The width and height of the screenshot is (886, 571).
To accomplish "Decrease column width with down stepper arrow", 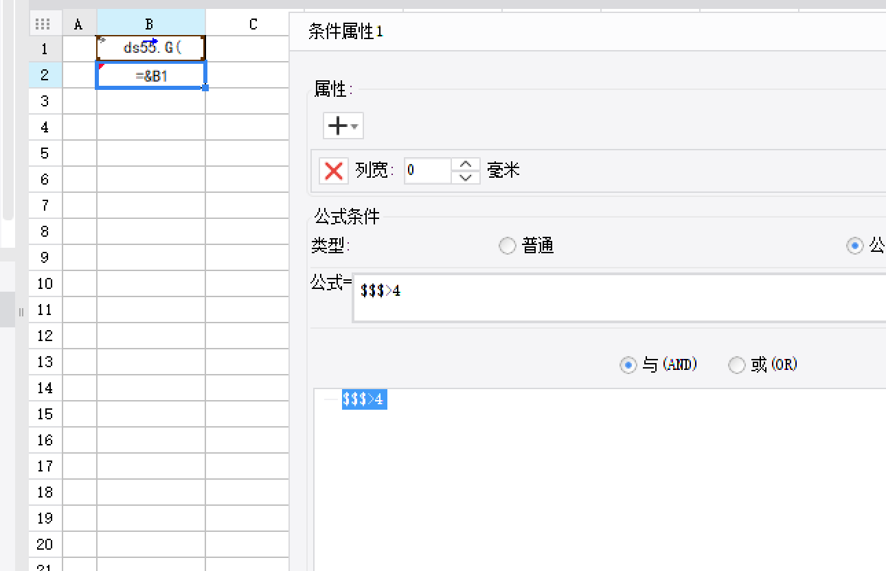I will click(466, 177).
